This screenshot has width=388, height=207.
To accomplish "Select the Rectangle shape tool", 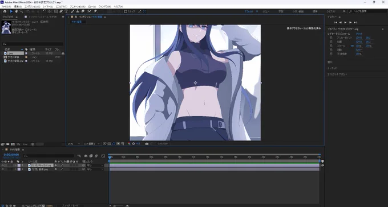I will pos(56,11).
